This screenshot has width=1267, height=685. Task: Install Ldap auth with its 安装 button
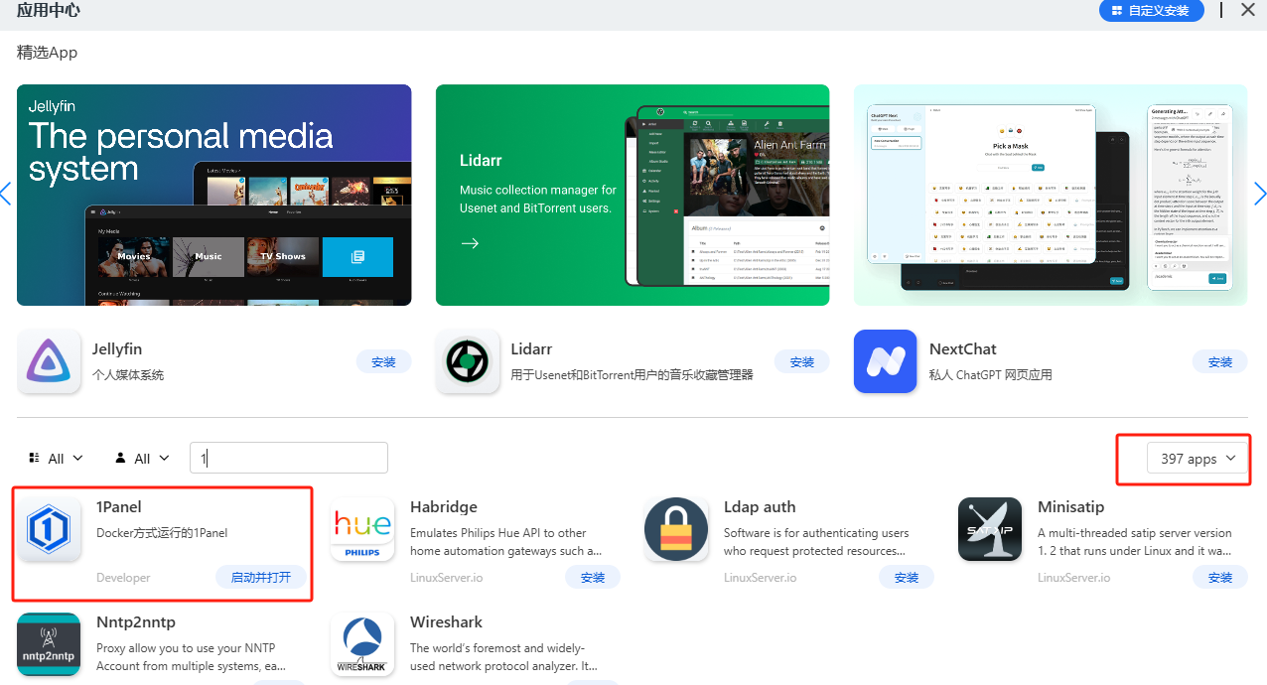click(x=907, y=577)
